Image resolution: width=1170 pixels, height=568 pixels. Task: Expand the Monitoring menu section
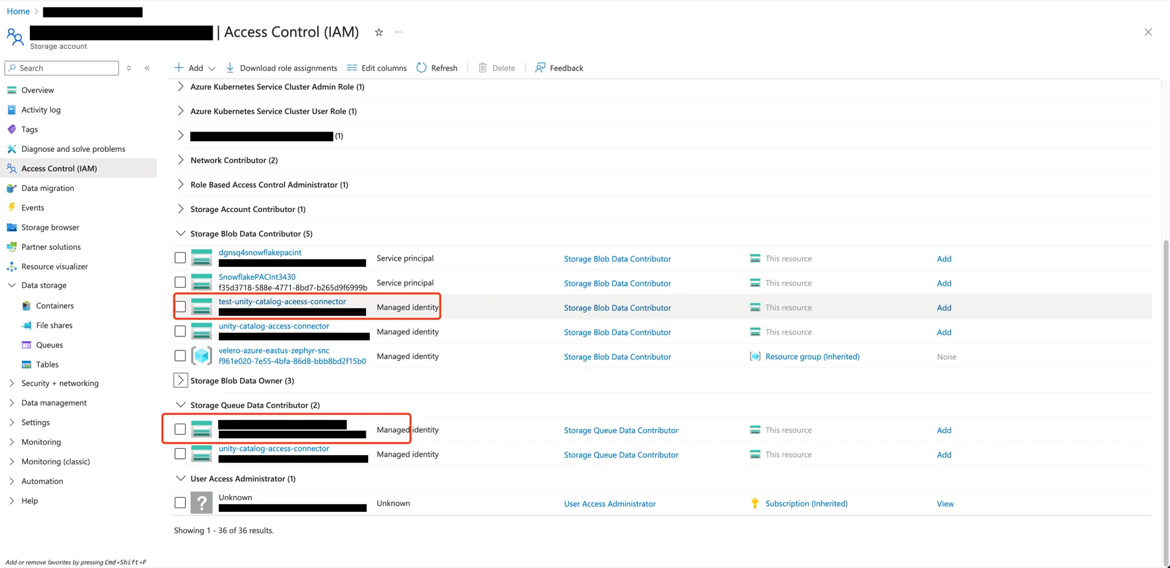(41, 442)
